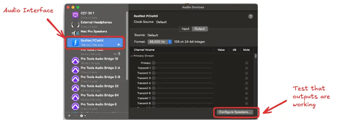344x123 pixels.
Task: Toggle the Transmit 1 mute checkbox
Action: pyautogui.click(x=246, y=68)
